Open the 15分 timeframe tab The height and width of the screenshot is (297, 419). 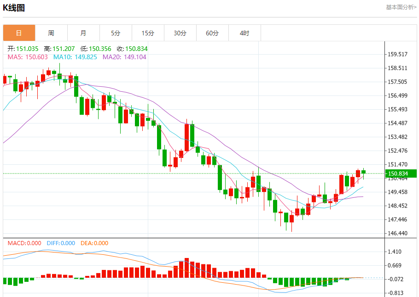click(x=148, y=33)
